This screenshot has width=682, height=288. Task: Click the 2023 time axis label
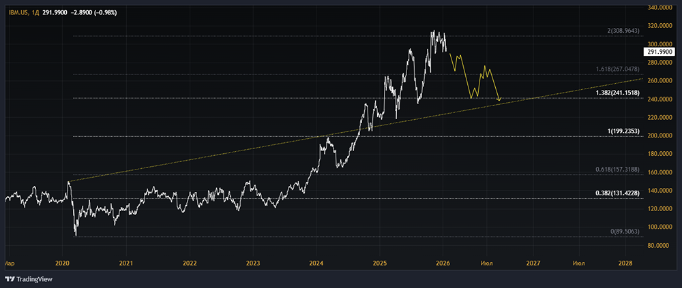pos(253,263)
